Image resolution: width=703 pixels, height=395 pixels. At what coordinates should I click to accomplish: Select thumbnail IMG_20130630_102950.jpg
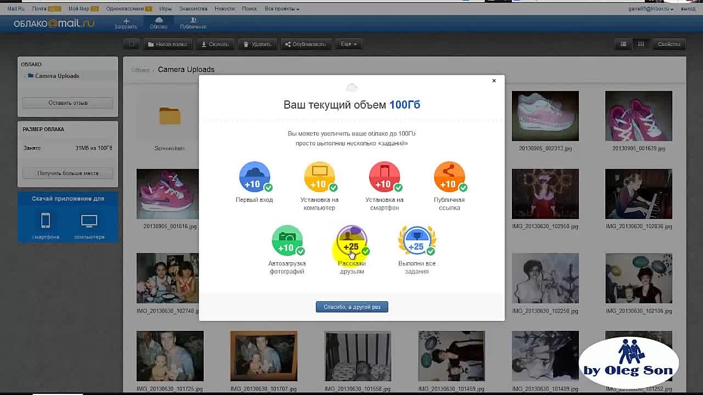click(545, 194)
